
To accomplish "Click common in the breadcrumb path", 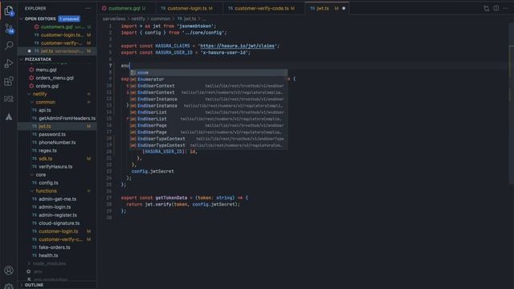I will click(161, 18).
